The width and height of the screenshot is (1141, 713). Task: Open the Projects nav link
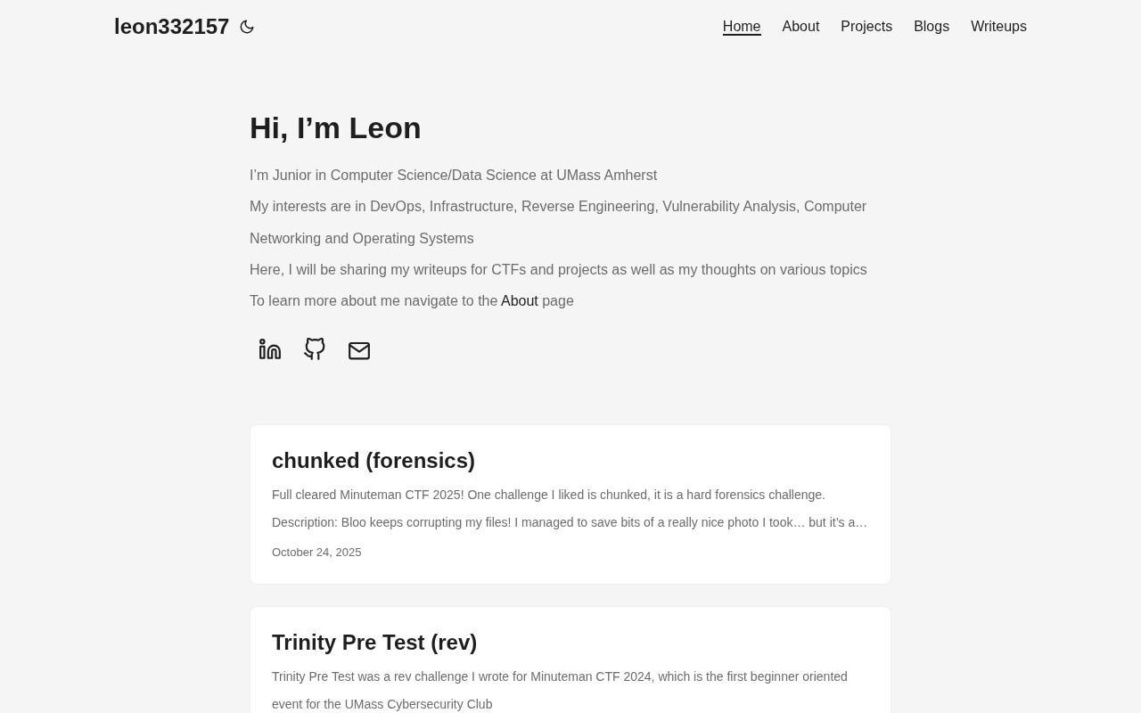[x=866, y=27]
